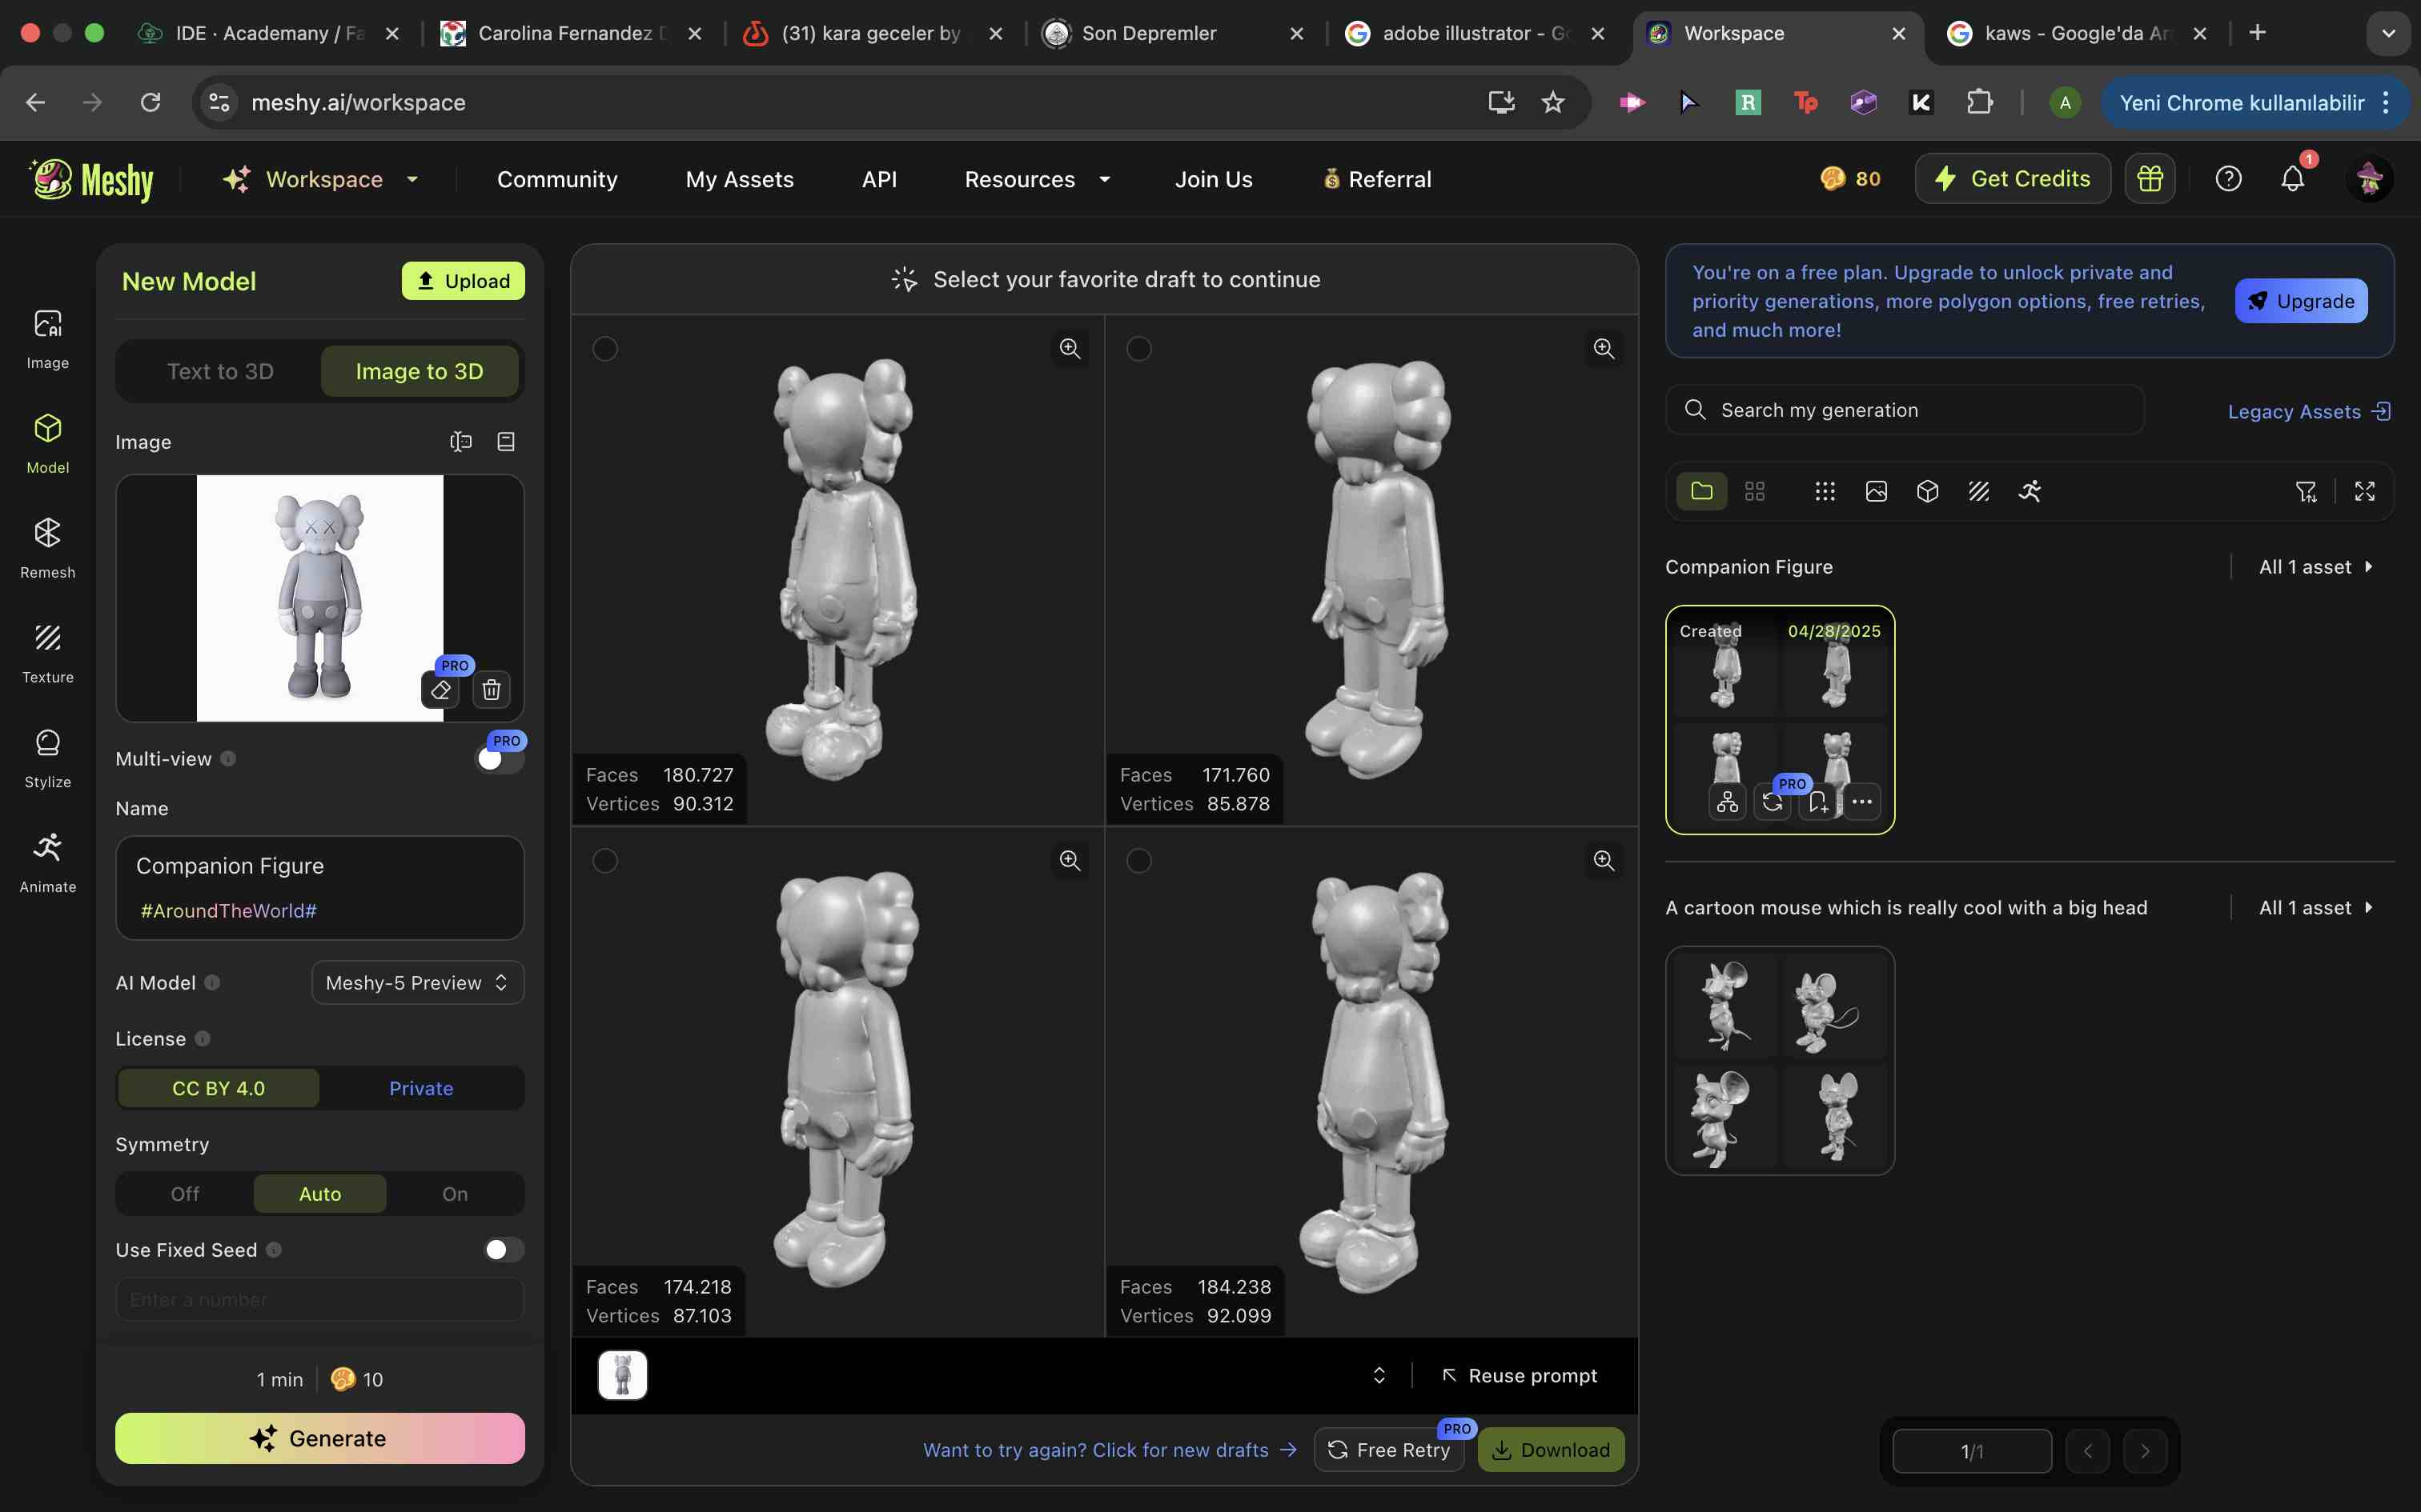The image size is (2421, 1512).
Task: Open the Community page
Action: (x=557, y=179)
